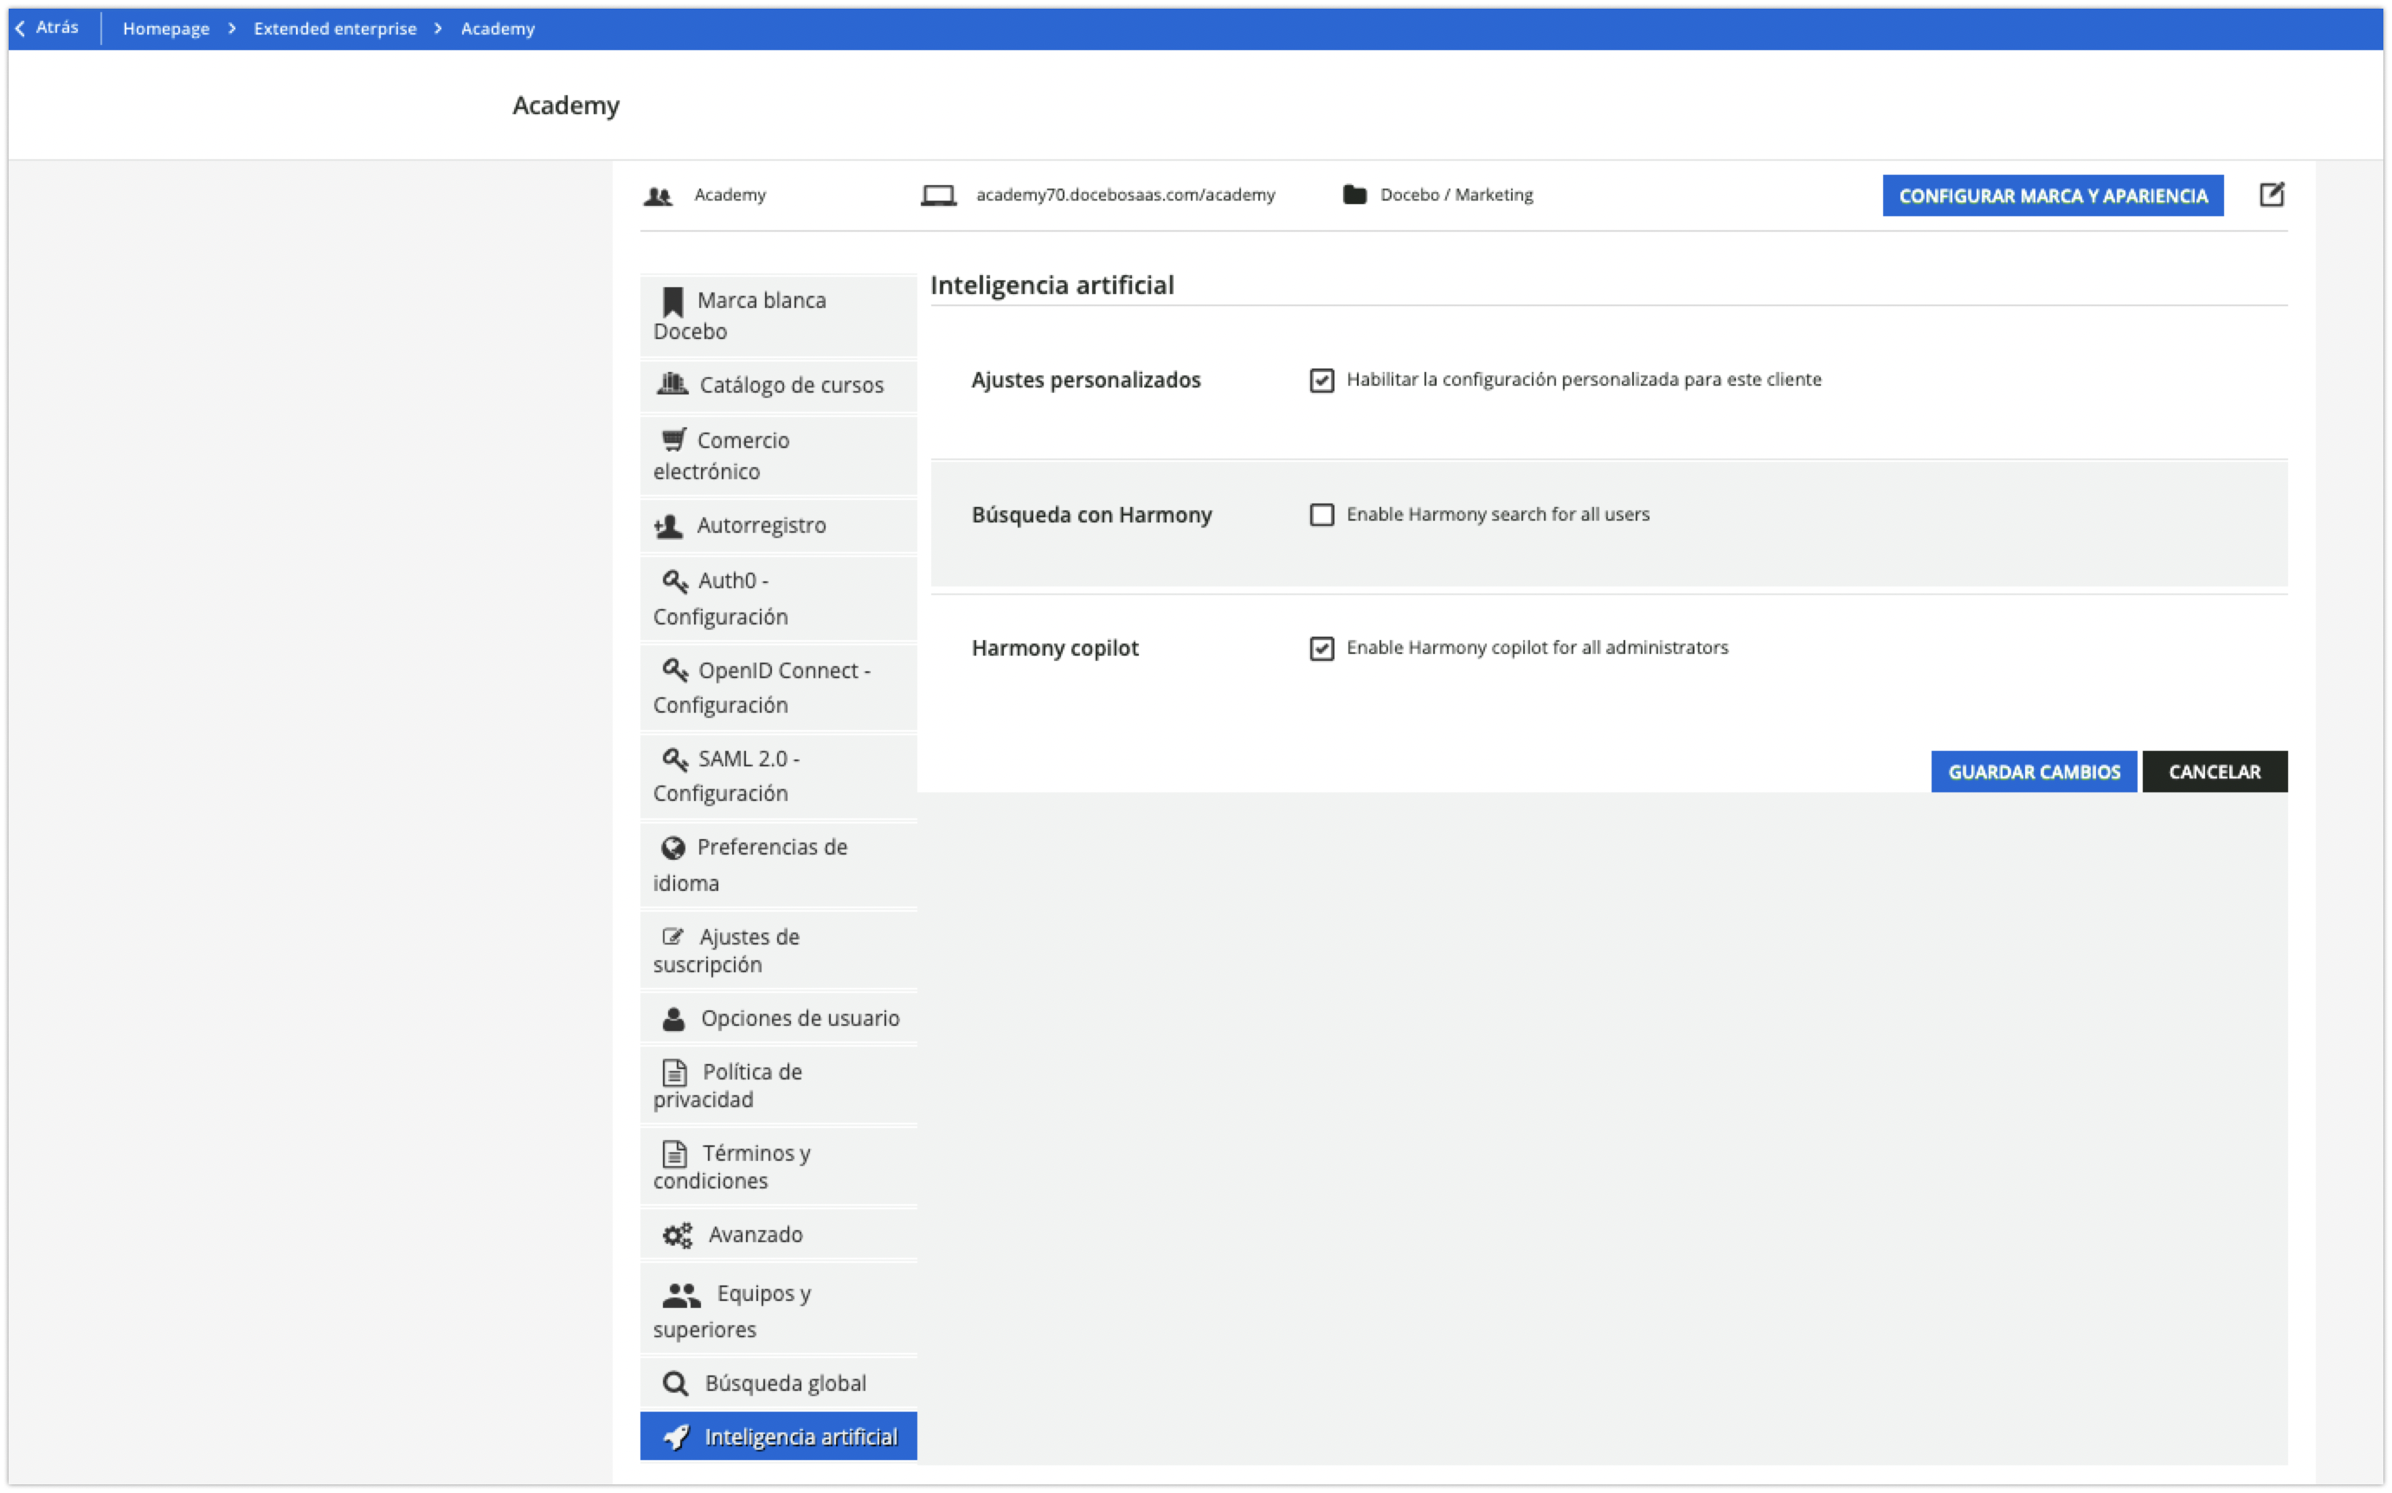Screen dimensions: 2392x1493
Task: Open the edit pencil icon at top right
Action: [x=2272, y=195]
